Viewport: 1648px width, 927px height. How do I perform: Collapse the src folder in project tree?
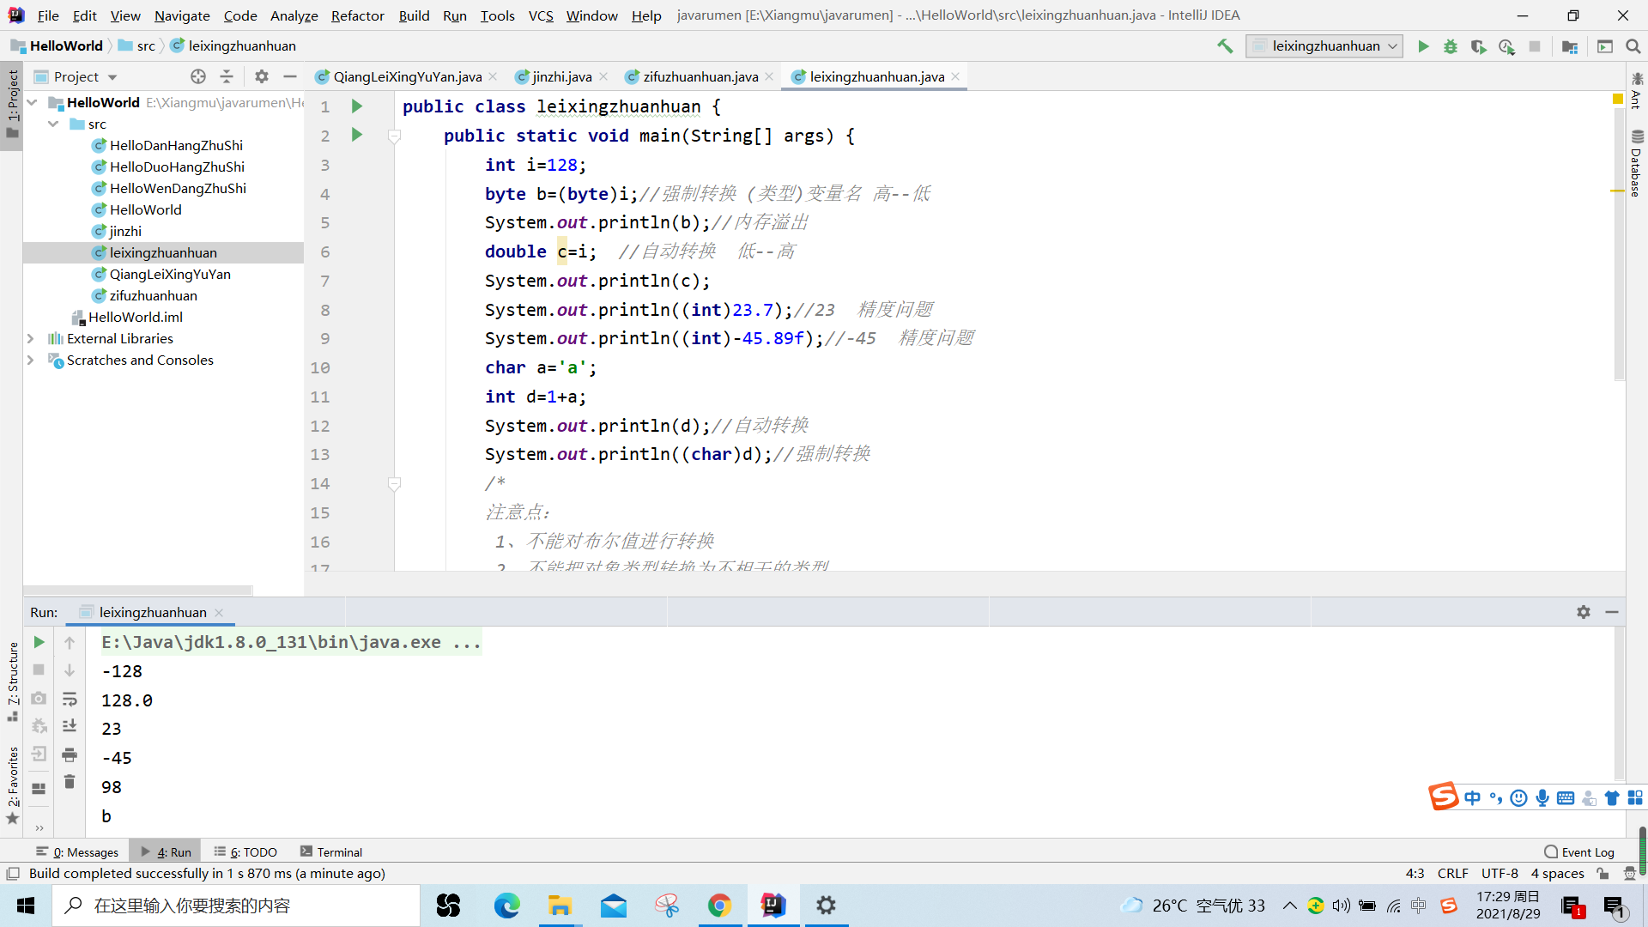click(x=53, y=124)
